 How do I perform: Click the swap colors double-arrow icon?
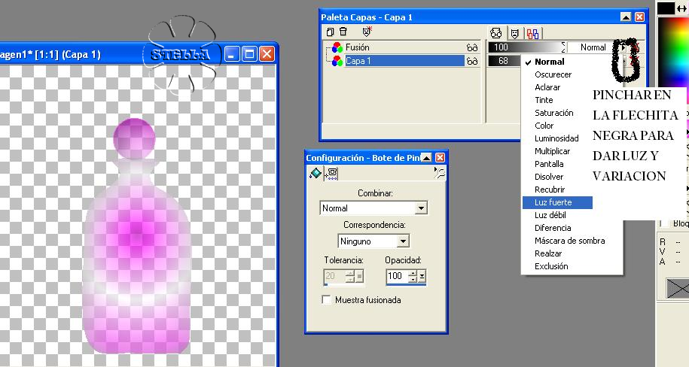tap(682, 8)
